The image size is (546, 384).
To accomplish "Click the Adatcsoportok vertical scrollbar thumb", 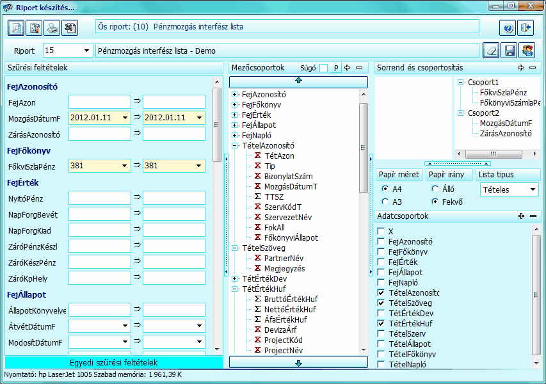I will 536,295.
